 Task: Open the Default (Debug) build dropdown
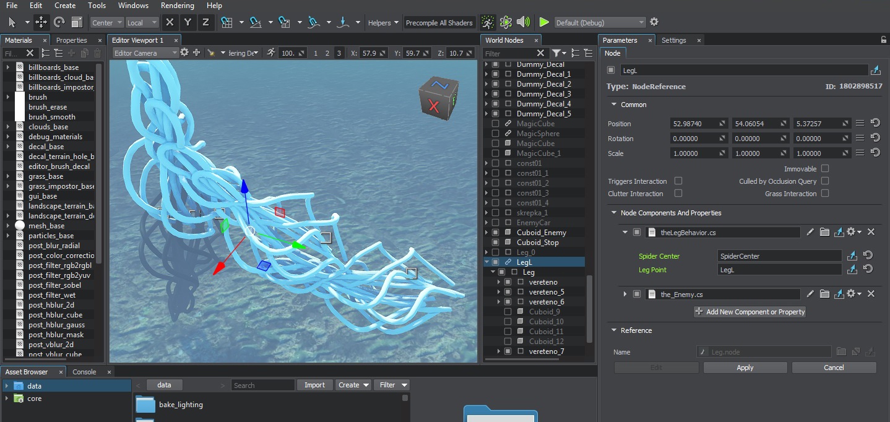click(x=600, y=22)
